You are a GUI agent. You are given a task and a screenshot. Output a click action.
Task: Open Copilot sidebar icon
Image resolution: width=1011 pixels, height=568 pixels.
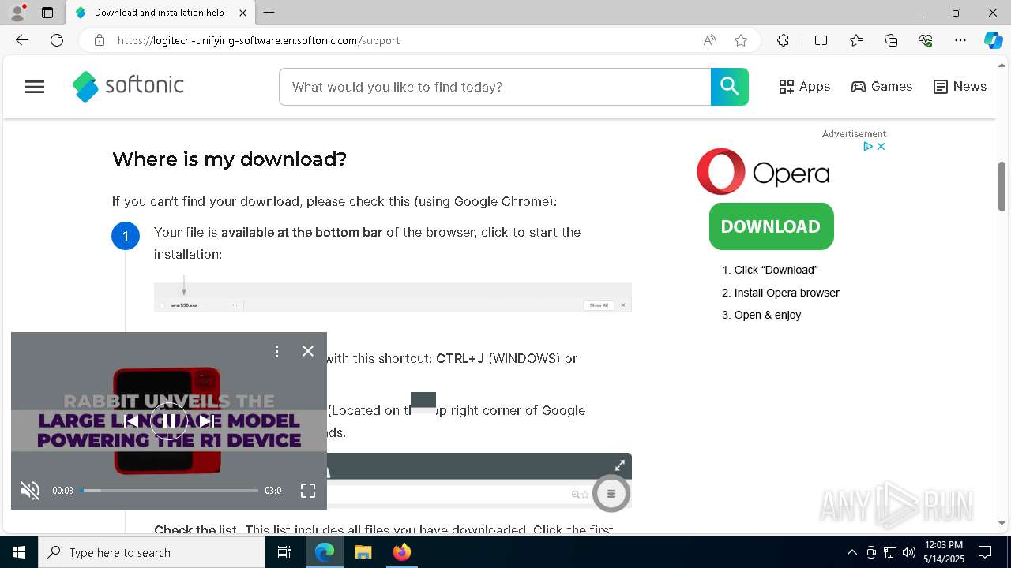coord(994,40)
